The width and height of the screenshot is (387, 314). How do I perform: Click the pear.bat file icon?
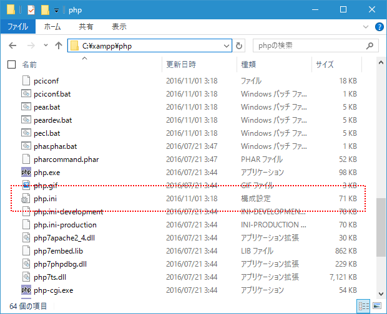point(26,107)
